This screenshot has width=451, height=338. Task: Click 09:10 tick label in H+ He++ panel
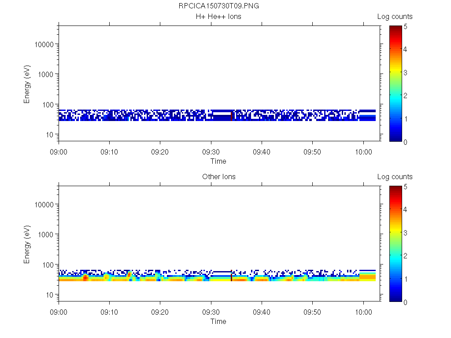tap(109, 152)
